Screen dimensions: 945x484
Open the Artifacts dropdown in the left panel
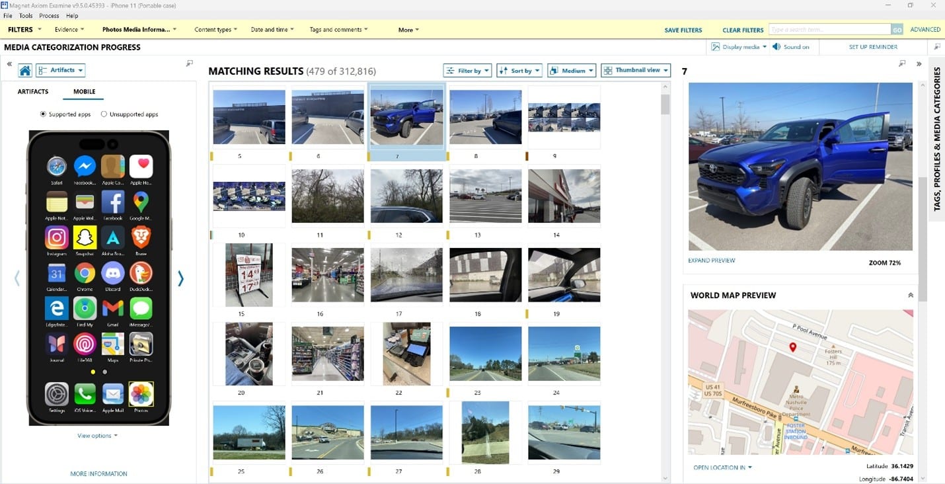coord(60,69)
